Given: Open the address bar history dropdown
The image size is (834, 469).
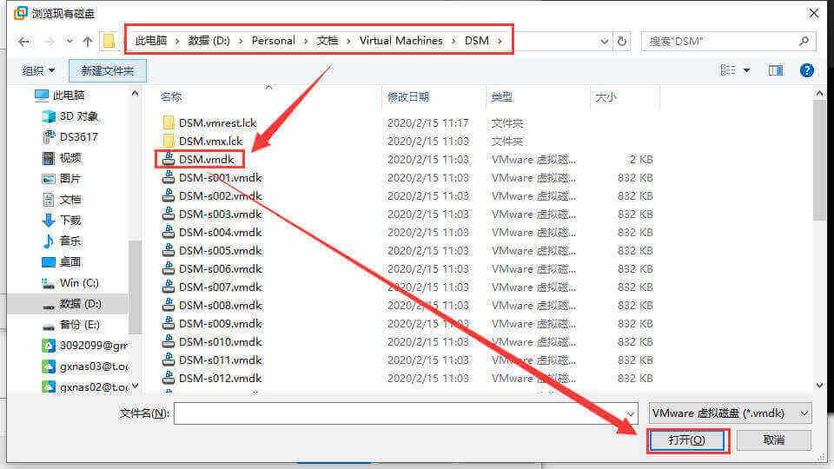Looking at the screenshot, I should coord(605,41).
